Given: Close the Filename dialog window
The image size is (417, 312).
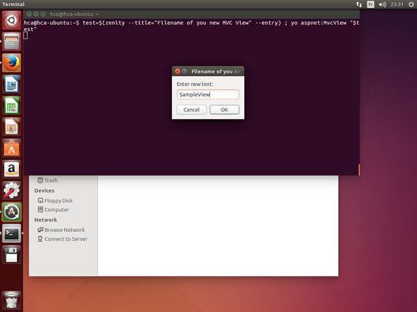Looking at the screenshot, I should click(x=177, y=71).
